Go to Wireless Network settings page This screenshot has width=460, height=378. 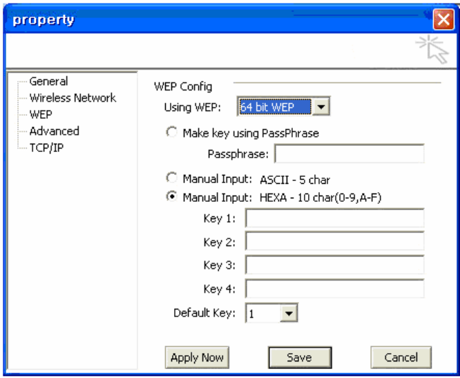73,97
